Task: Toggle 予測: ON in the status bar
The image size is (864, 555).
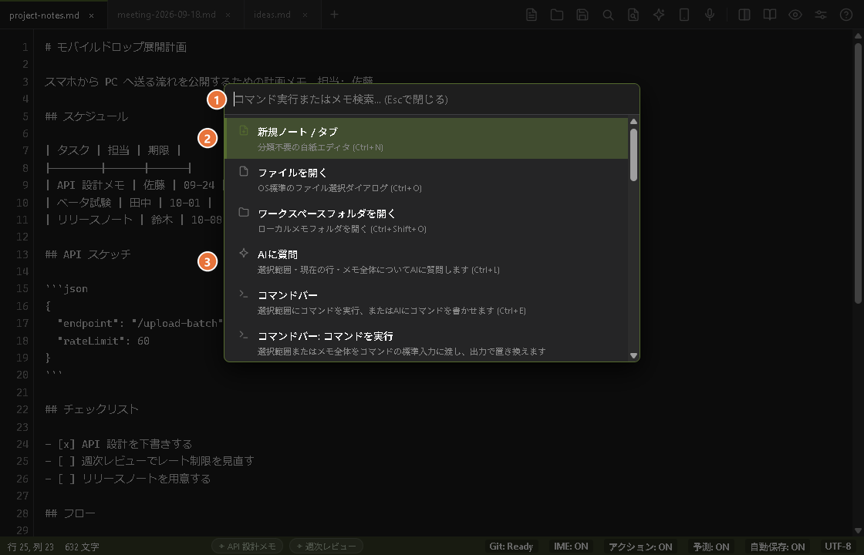Action: (710, 547)
